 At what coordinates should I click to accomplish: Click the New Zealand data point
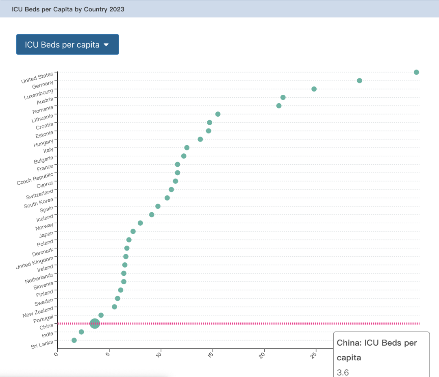click(x=115, y=307)
